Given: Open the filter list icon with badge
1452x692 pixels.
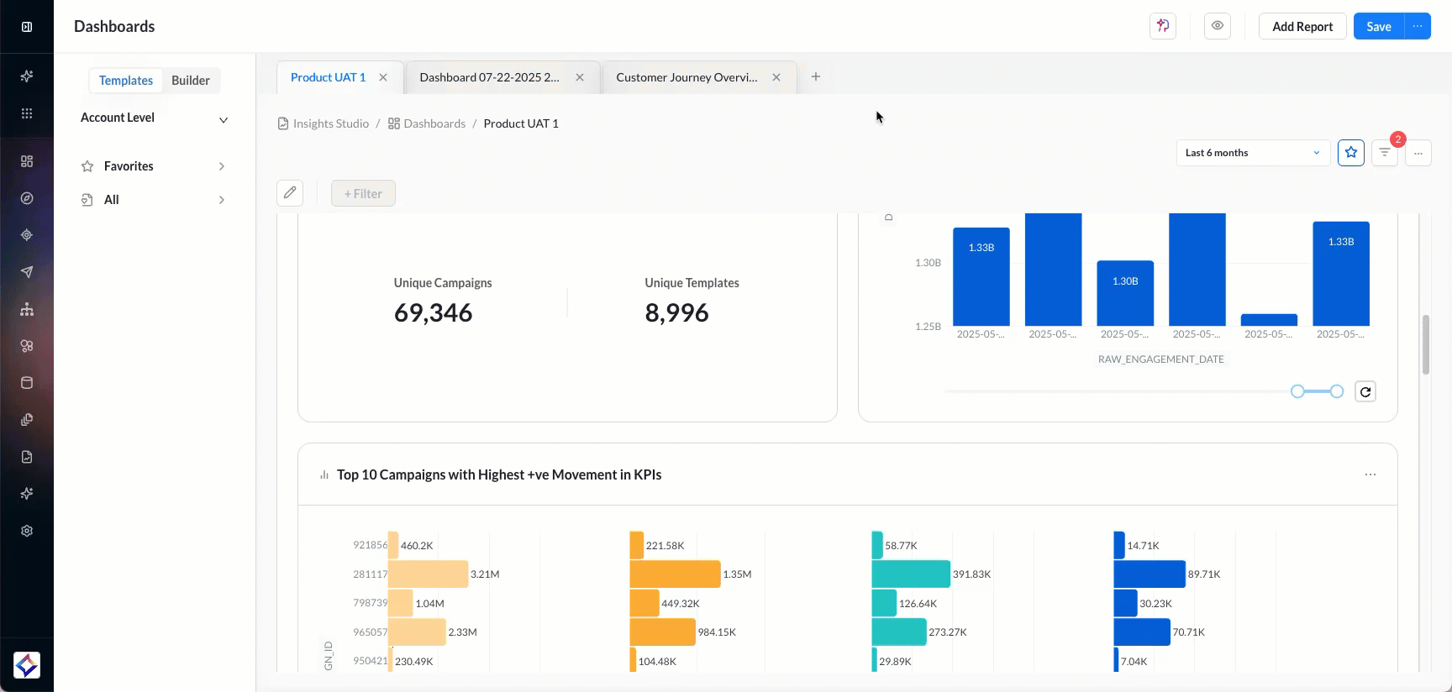Looking at the screenshot, I should tap(1384, 153).
